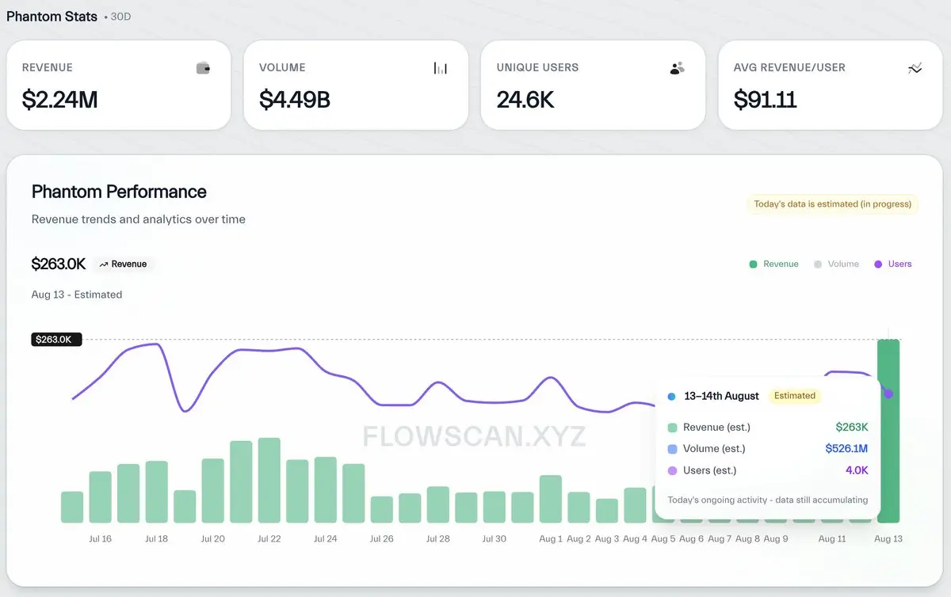The height and width of the screenshot is (597, 951).
Task: Click the Jul 30 axis label
Action: click(x=495, y=539)
